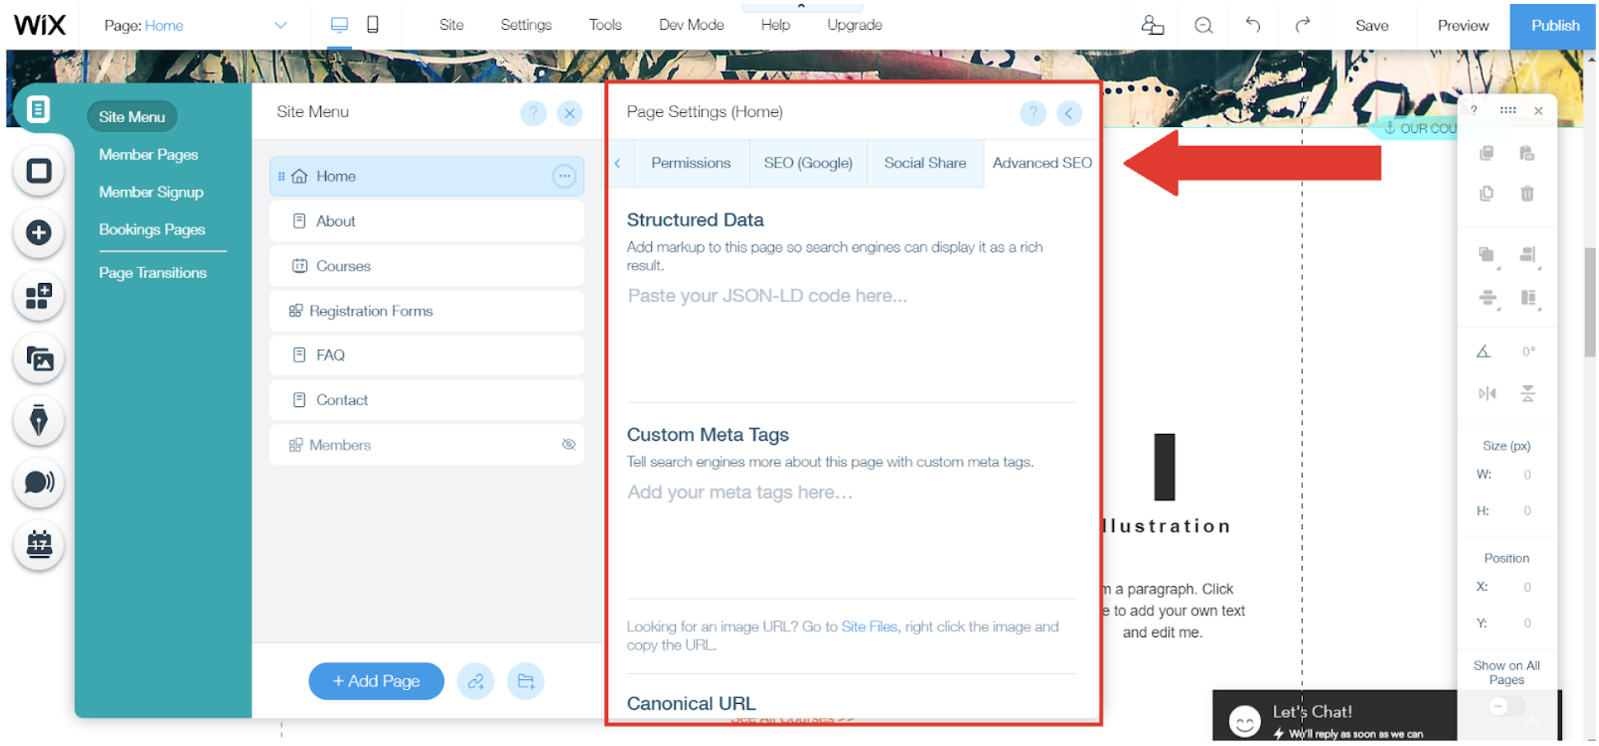Click the delete trash icon in toolbar panel
The image size is (1599, 746).
pos(1527,193)
